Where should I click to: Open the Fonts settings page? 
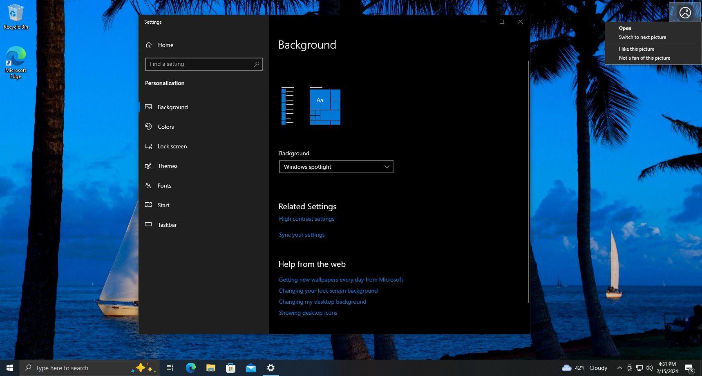(x=204, y=186)
